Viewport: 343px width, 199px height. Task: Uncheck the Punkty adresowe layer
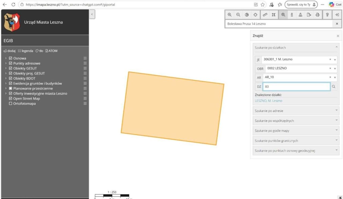(11, 63)
